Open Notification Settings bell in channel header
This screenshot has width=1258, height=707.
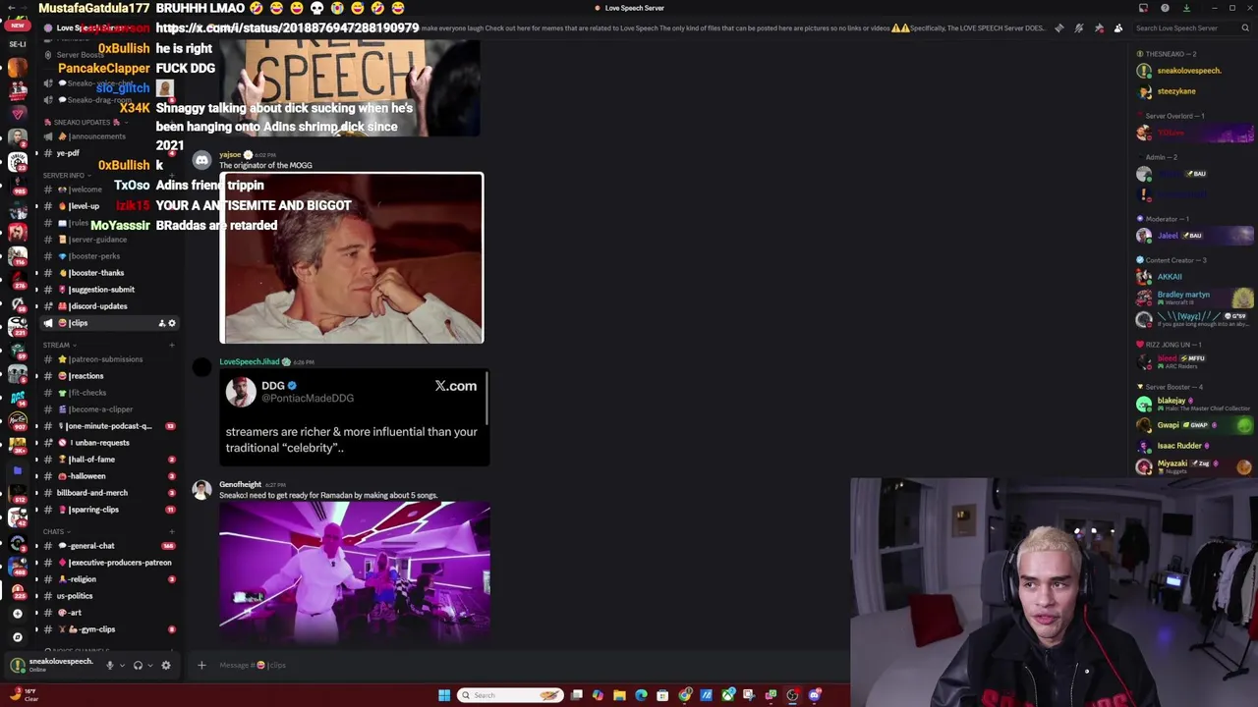click(1078, 27)
